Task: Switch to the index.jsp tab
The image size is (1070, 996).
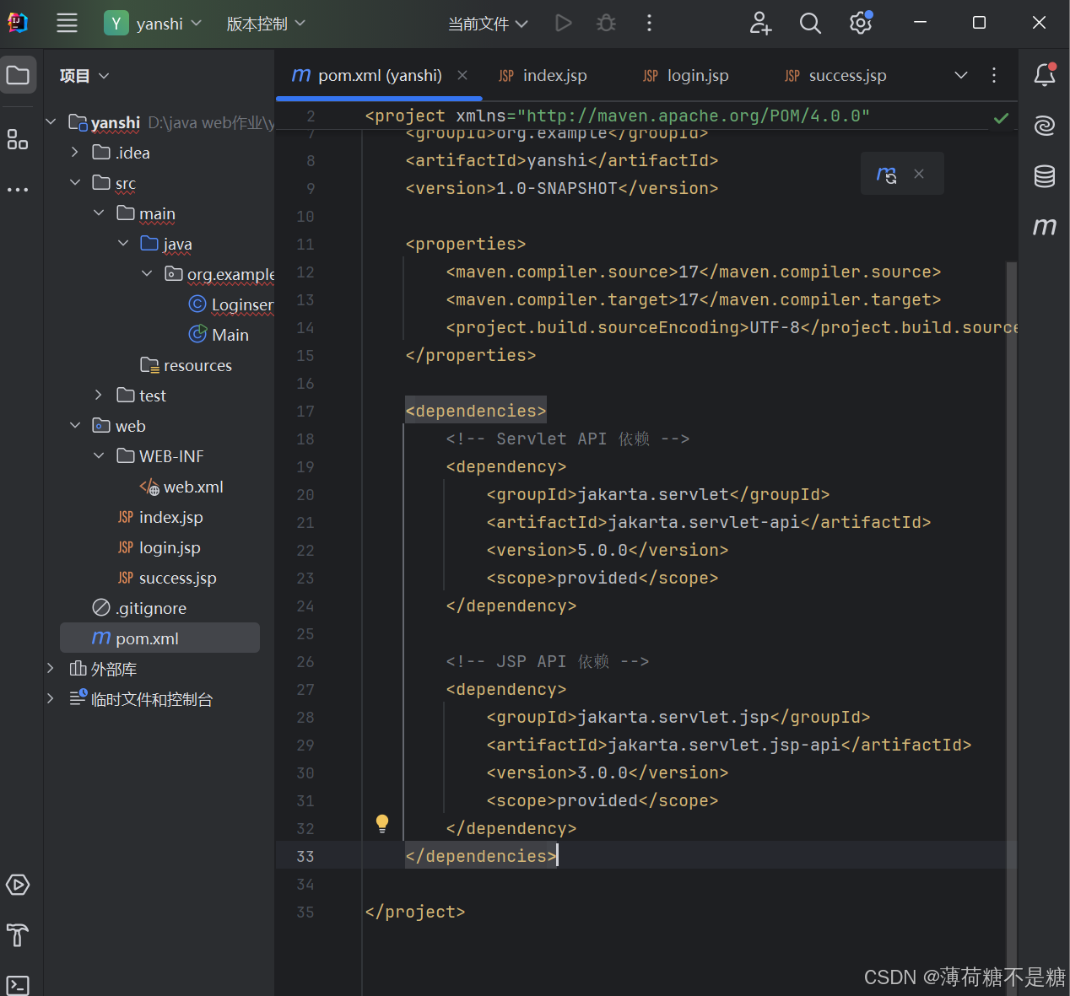Action: point(543,76)
